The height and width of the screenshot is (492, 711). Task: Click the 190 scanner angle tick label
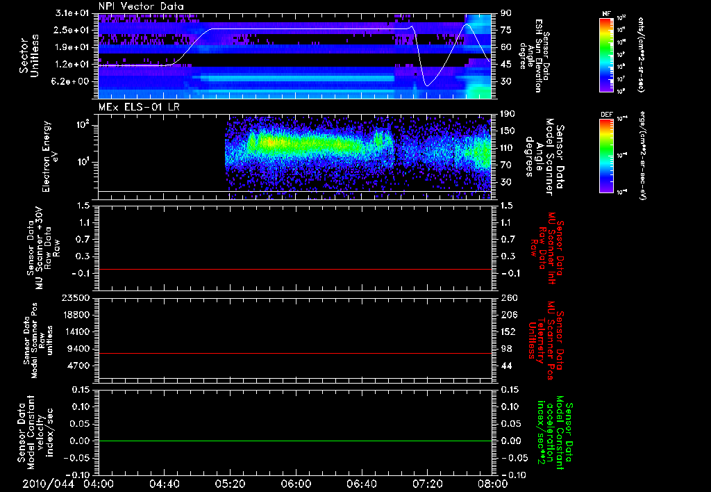[x=508, y=113]
